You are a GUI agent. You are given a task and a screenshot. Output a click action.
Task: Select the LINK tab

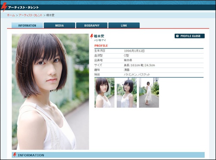point(124,26)
